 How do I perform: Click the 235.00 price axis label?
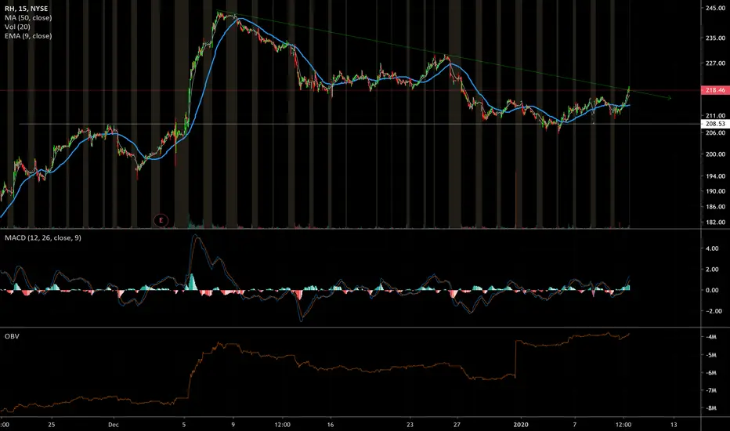(715, 38)
